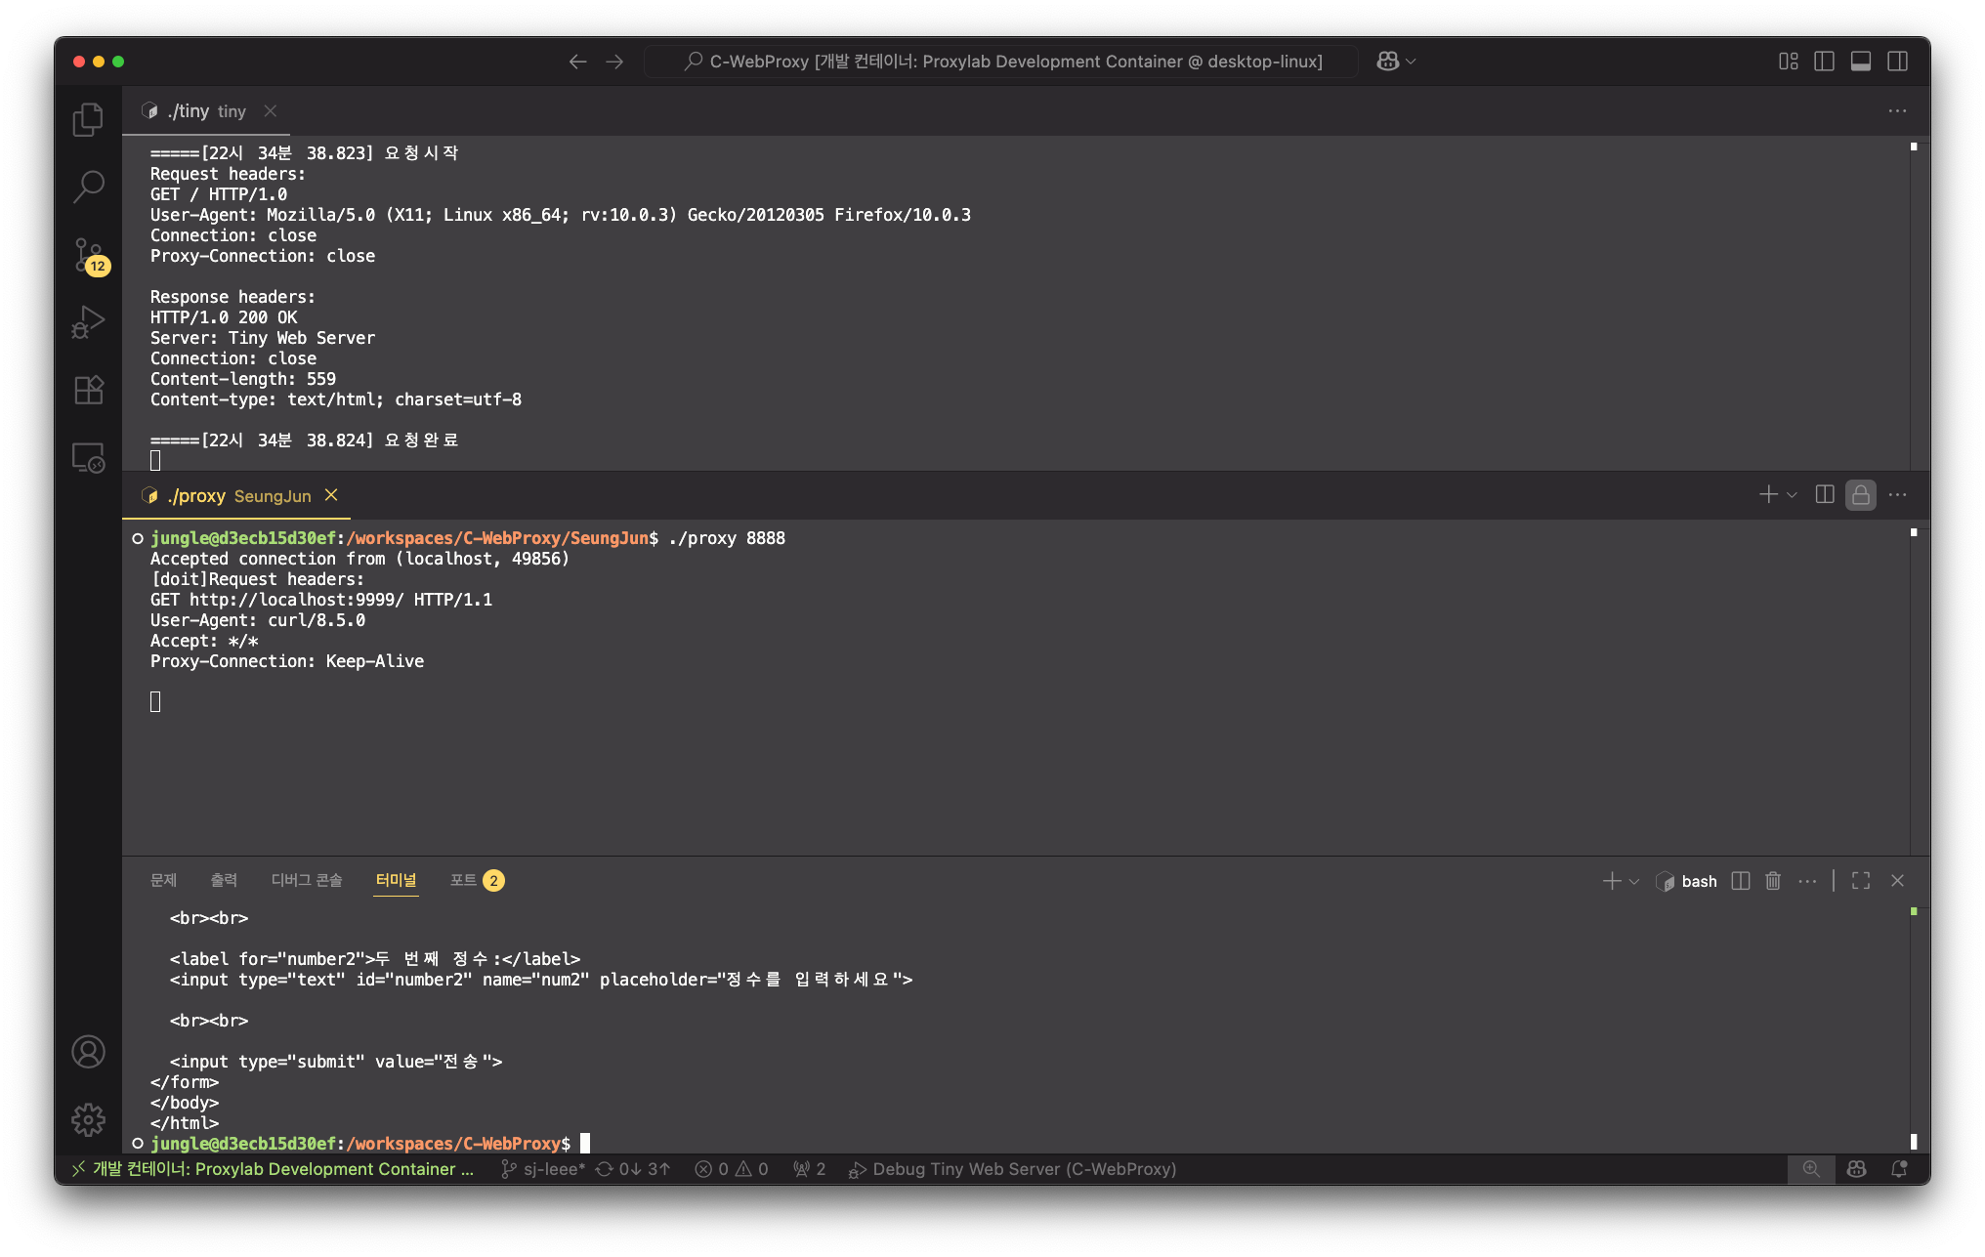Viewport: 1985px width, 1257px height.
Task: Open the Search view icon
Action: pos(88,187)
